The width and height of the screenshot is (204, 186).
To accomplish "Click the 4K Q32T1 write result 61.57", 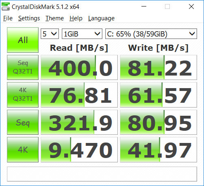I will (x=158, y=95).
